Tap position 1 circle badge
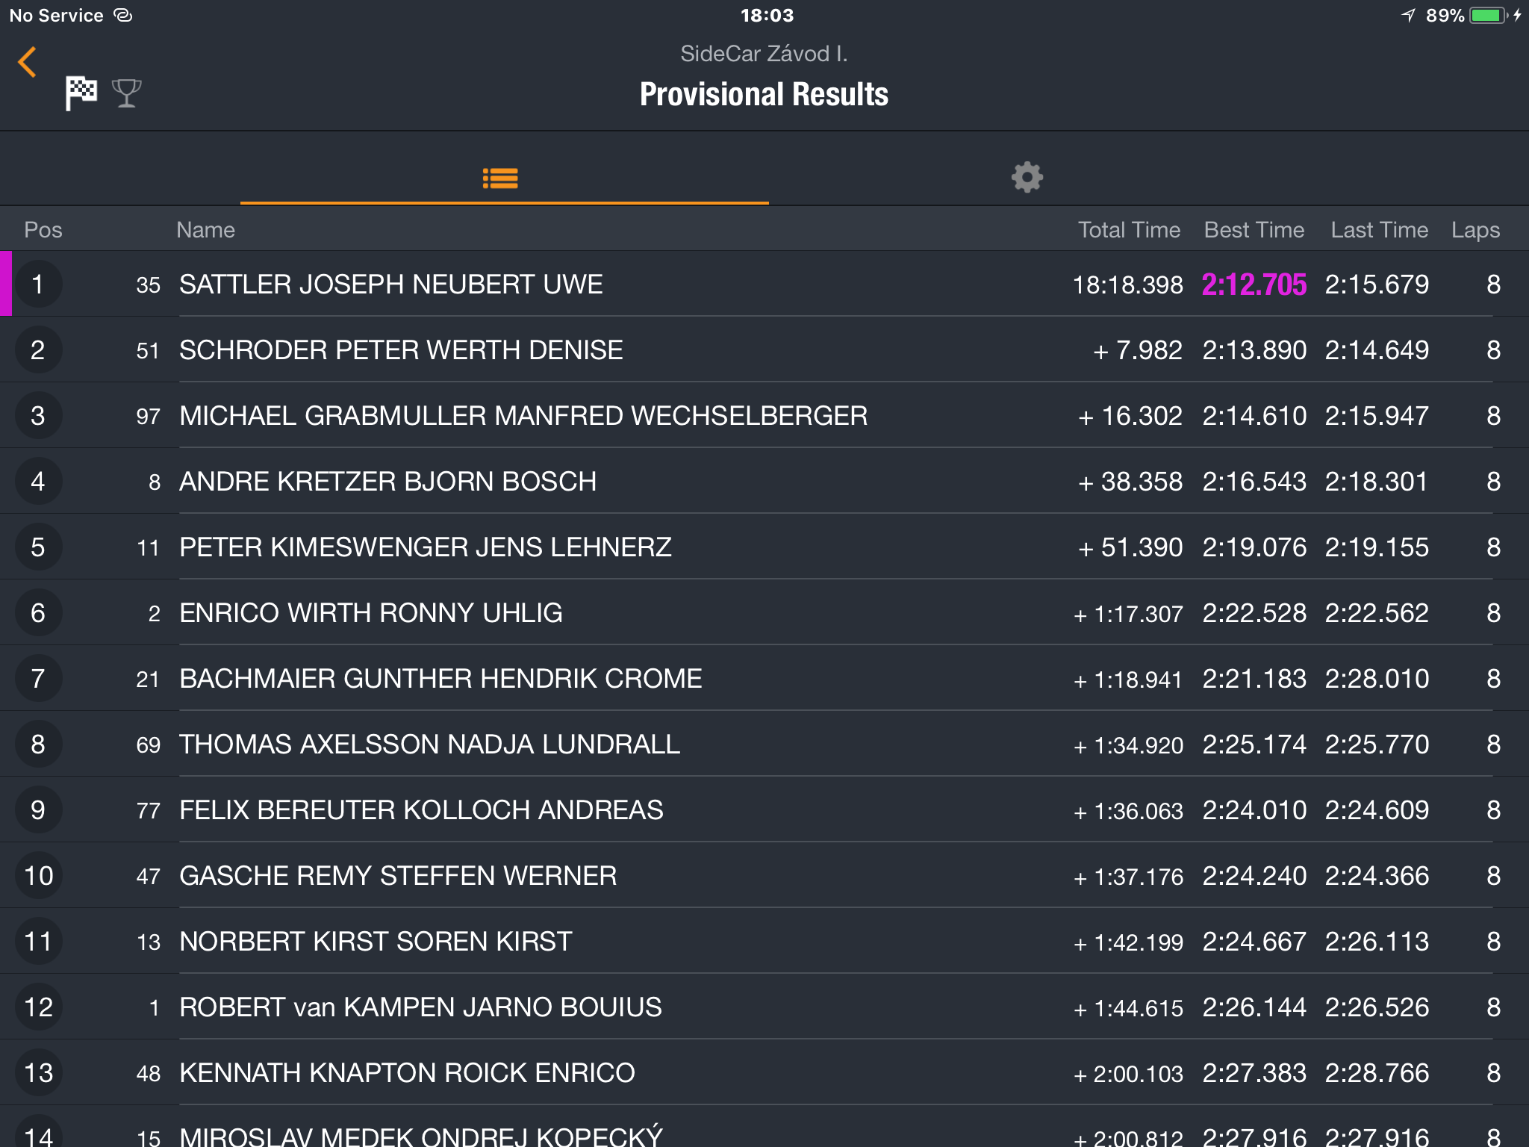1529x1147 pixels. (x=38, y=284)
